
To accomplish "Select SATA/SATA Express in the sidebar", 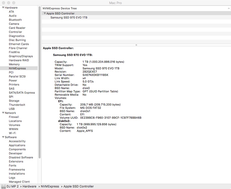I will 22,93.
